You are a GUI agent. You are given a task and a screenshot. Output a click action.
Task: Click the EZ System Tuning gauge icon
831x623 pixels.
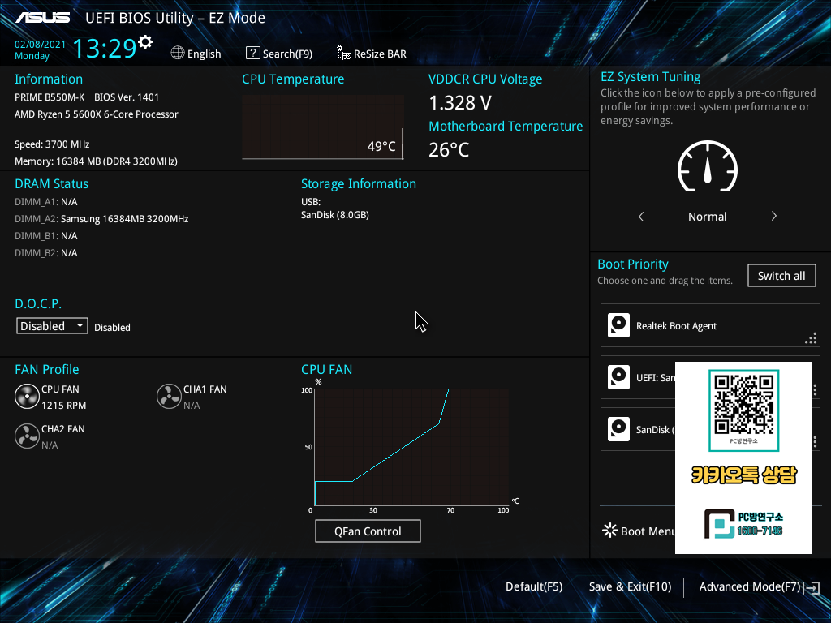[x=708, y=166]
